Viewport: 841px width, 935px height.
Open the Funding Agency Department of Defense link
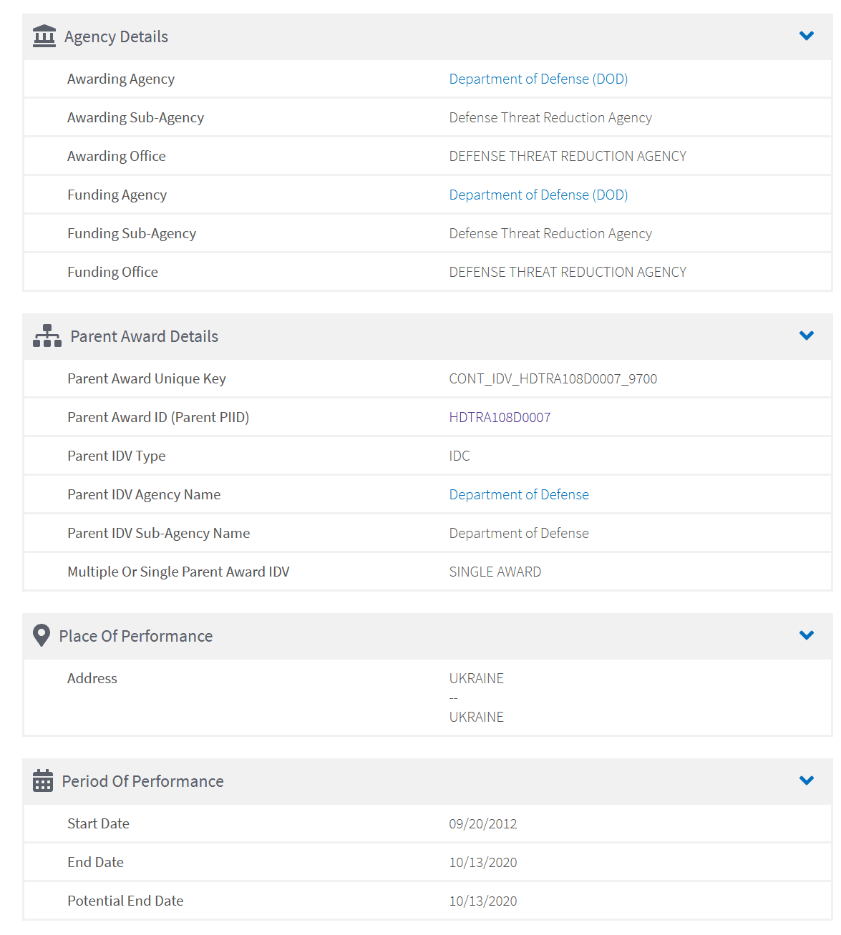[x=538, y=195]
